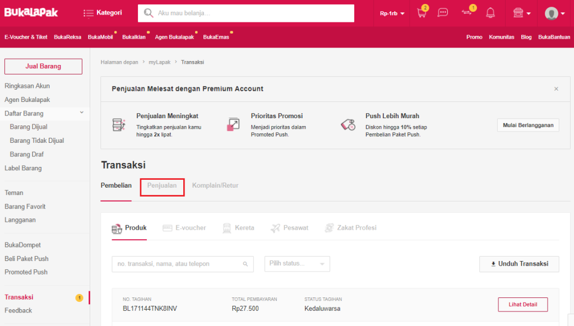Viewport: 574px width, 326px height.
Task: Open Barang Dijual in sidebar
Action: tap(29, 127)
